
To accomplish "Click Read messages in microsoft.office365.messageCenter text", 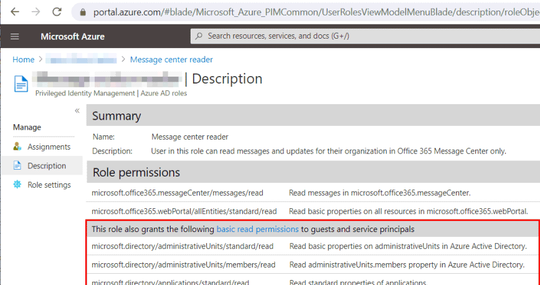I will pyautogui.click(x=379, y=193).
